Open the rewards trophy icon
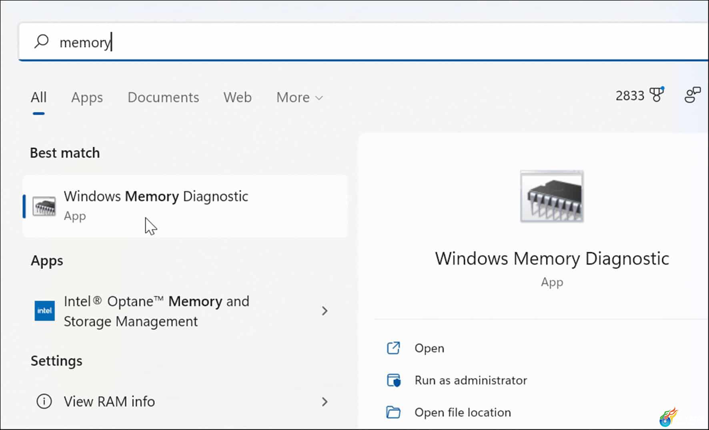 [x=657, y=95]
